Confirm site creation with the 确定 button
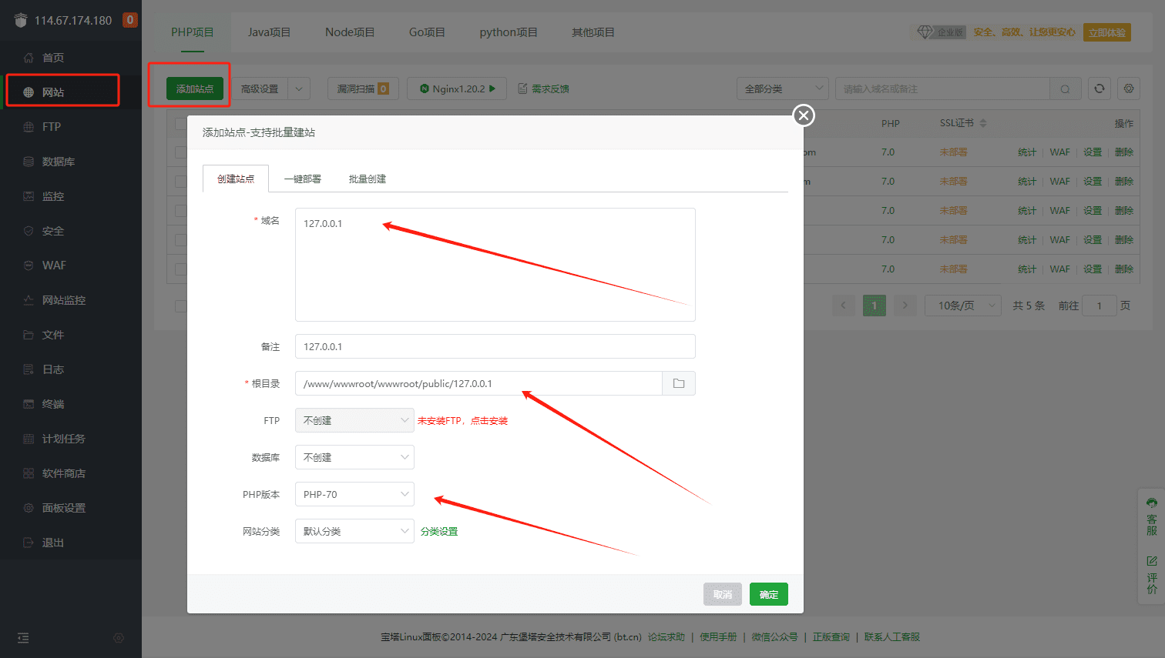 pos(768,594)
